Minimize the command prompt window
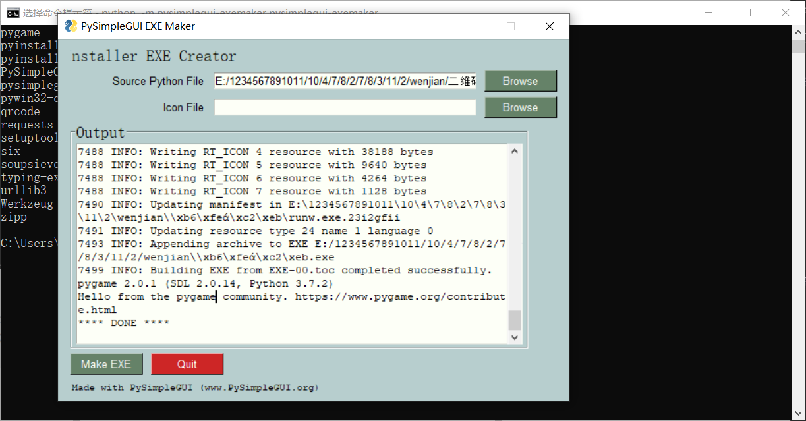This screenshot has width=806, height=421. pyautogui.click(x=708, y=13)
